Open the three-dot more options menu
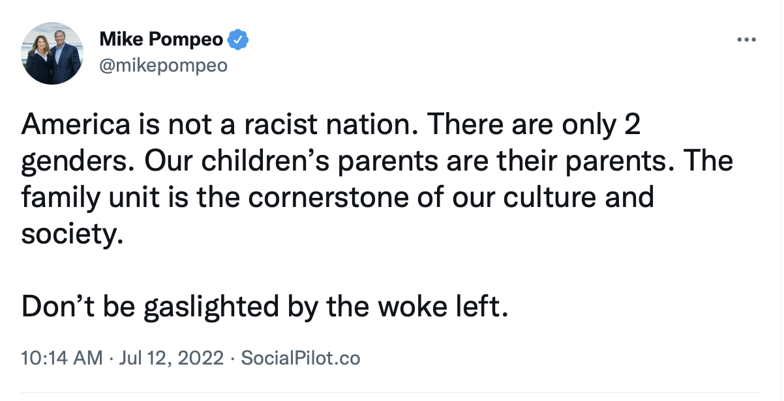This screenshot has height=401, width=784. [745, 40]
